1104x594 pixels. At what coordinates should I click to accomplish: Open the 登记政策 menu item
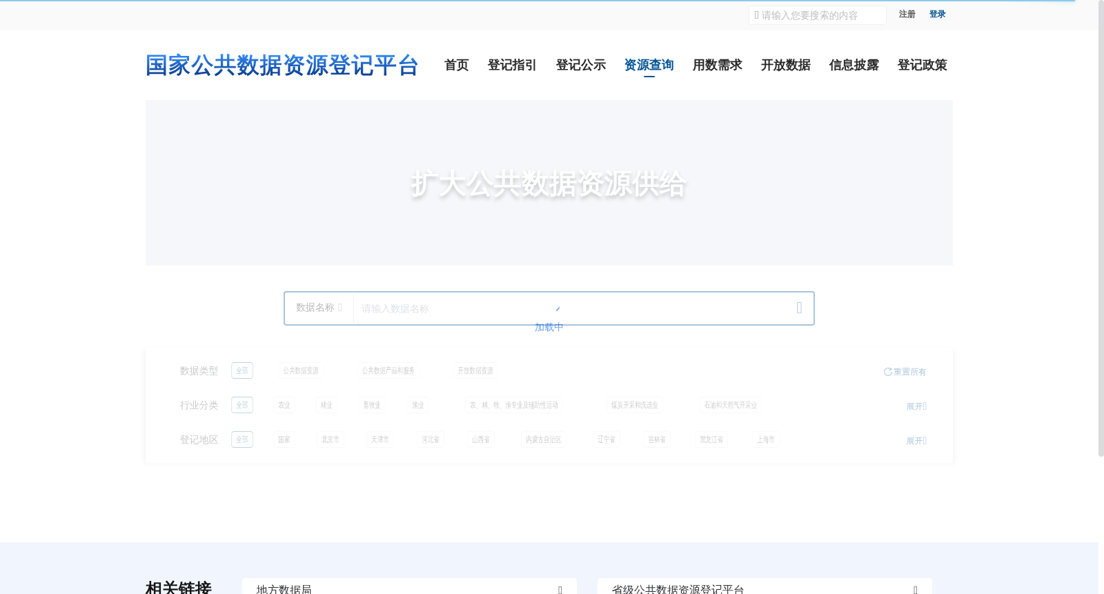click(922, 65)
